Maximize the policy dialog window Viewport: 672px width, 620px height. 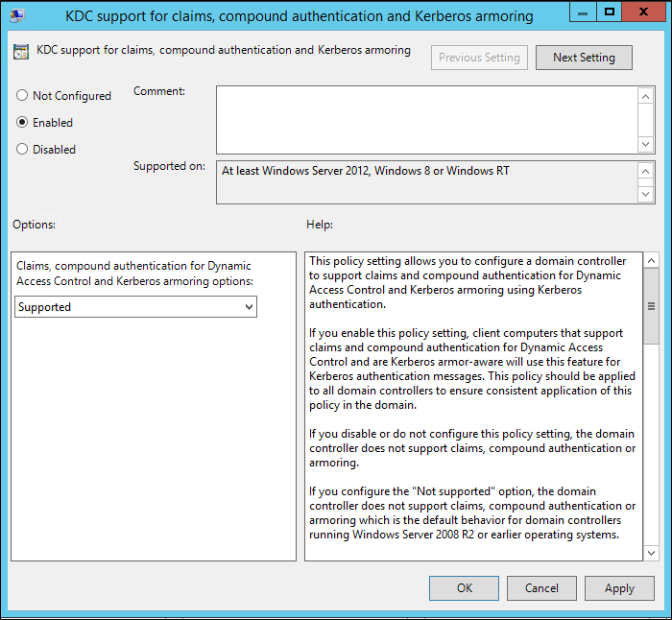(x=609, y=12)
